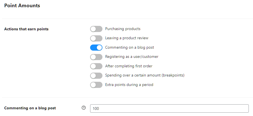This screenshot has width=253, height=116.
Task: Turn on Extra points during a period switch
Action: click(96, 85)
